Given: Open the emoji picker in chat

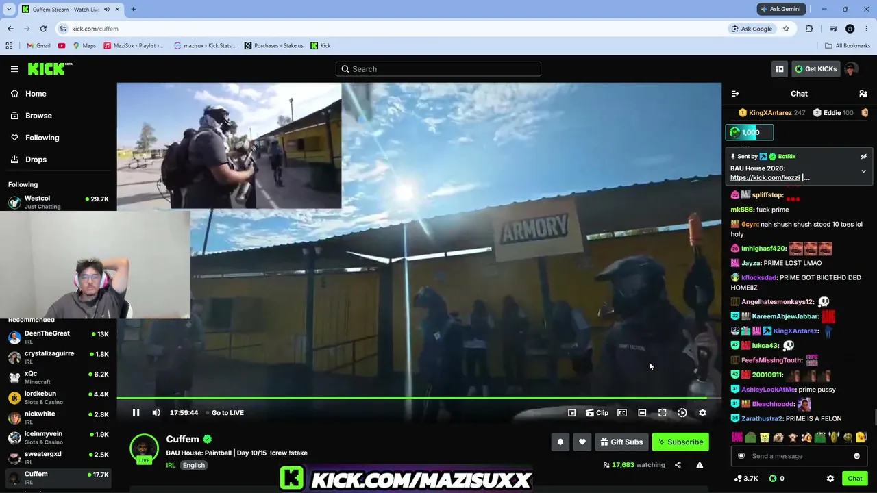Looking at the screenshot, I should pyautogui.click(x=856, y=456).
